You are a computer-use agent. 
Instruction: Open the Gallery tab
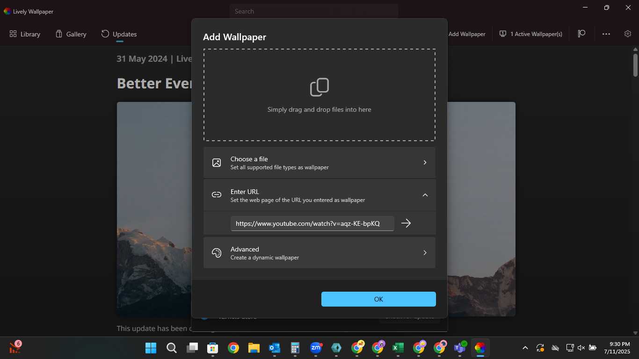[x=71, y=34]
